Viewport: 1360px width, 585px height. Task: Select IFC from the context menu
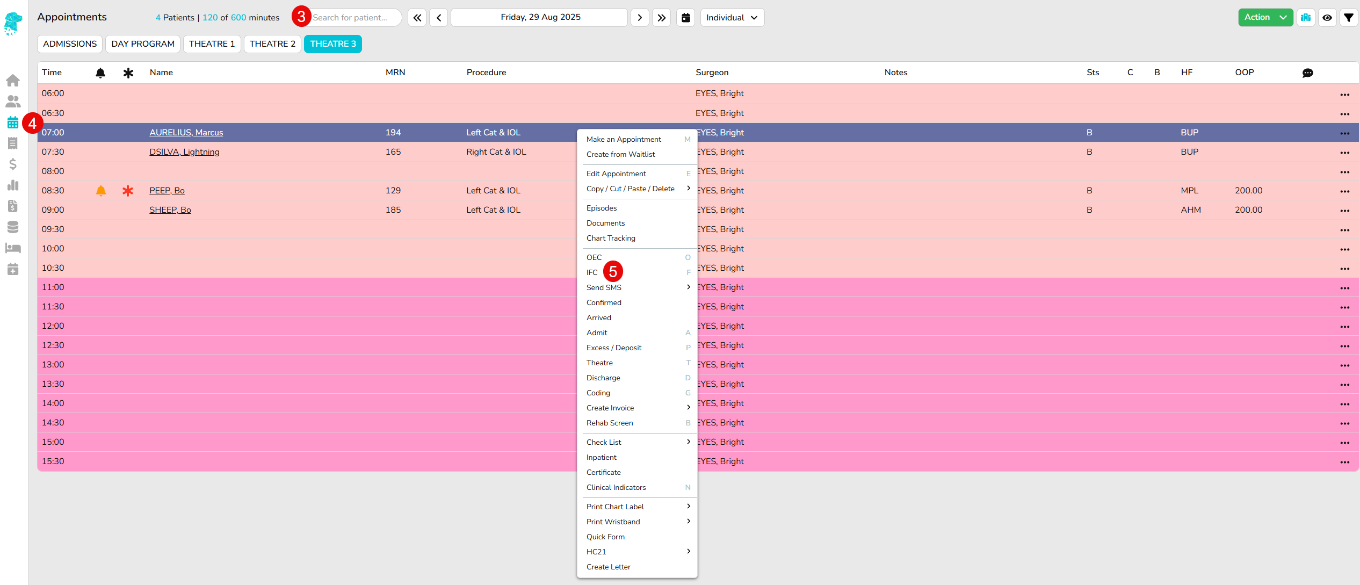point(592,272)
